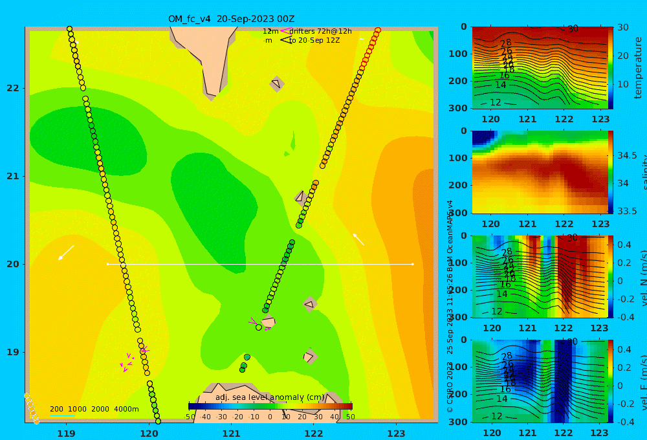Viewport: 647px width, 440px height.
Task: Click latitude label '21' on main map
Action: pyautogui.click(x=13, y=176)
